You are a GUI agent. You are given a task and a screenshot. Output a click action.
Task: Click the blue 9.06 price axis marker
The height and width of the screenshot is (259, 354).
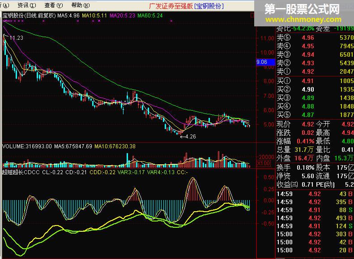click(x=265, y=62)
